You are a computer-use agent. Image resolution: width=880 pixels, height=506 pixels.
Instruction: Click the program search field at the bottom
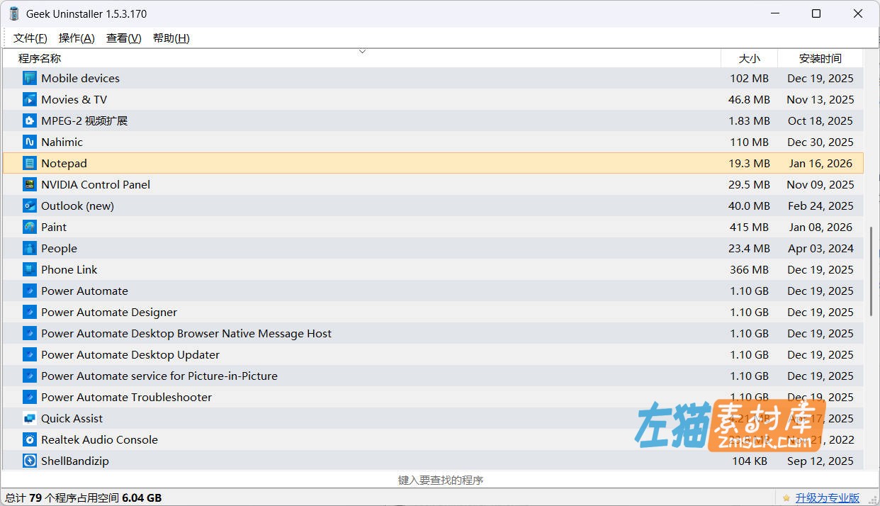pos(440,479)
